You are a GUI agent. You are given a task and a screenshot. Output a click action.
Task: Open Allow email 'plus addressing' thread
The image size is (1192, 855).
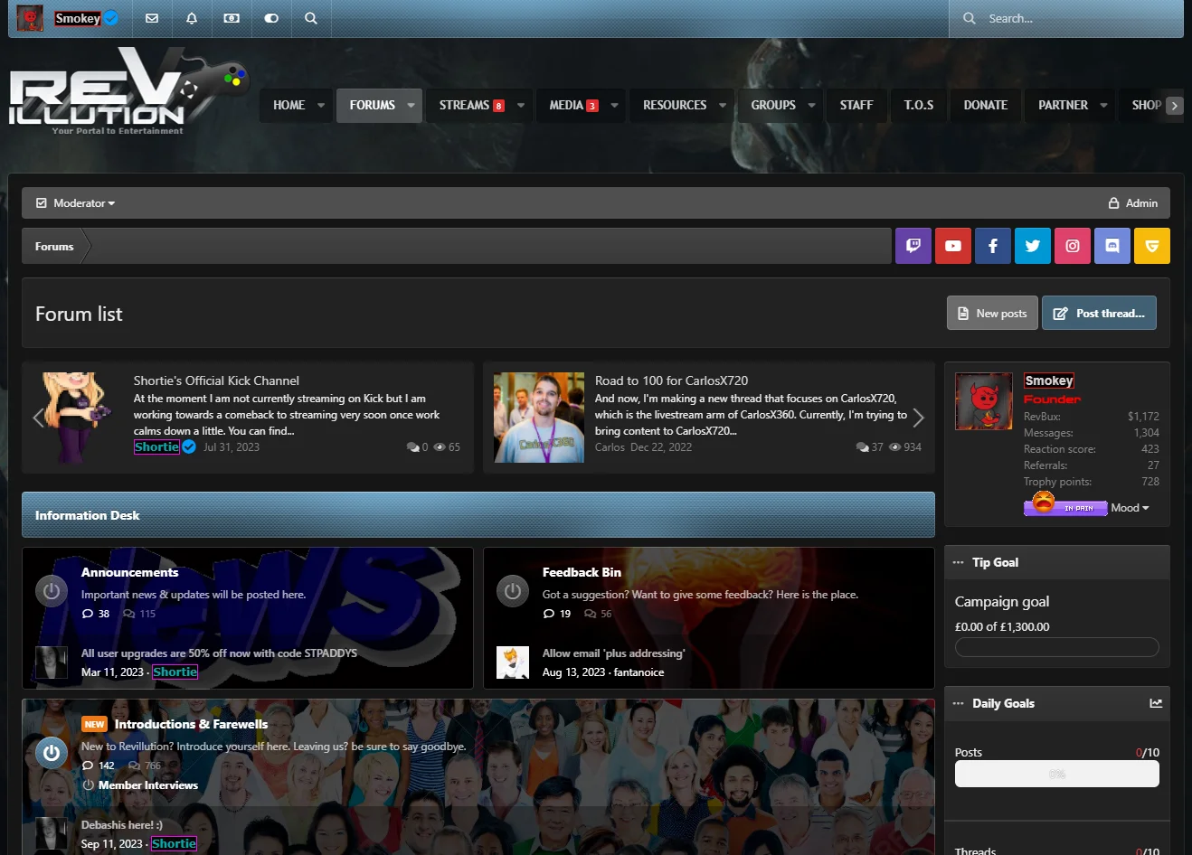(x=613, y=653)
